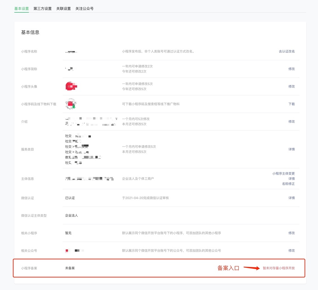The image size is (318, 290).
Task: Click the 相关公众号 row label
Action: [29, 251]
